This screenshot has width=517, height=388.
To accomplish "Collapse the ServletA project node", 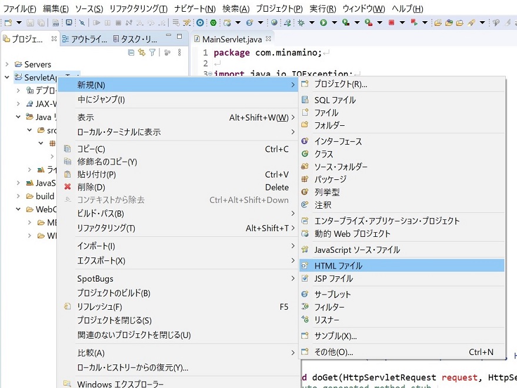I will (x=7, y=77).
